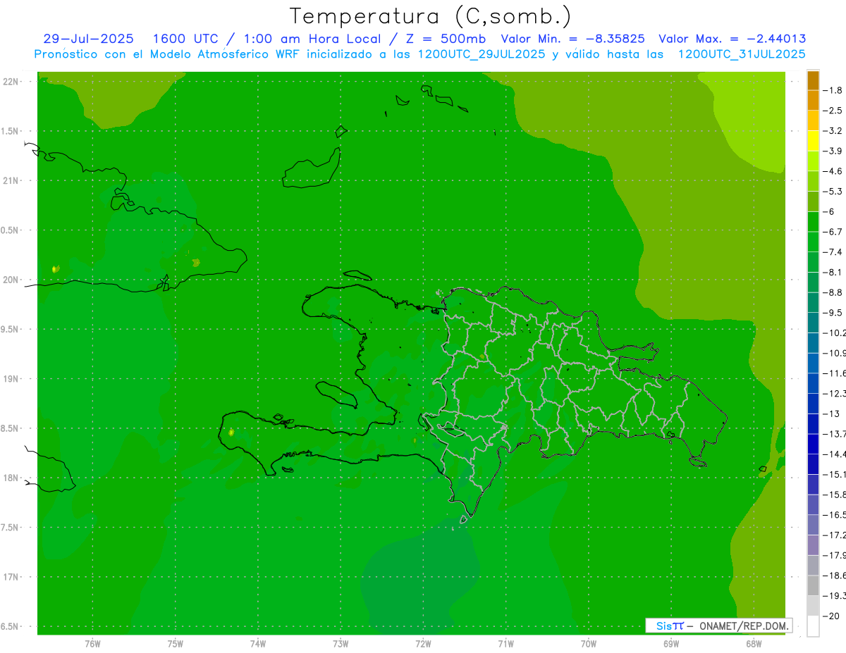Image resolution: width=846 pixels, height=653 pixels.
Task: Click the '75W' longitude label
Action: click(x=175, y=643)
